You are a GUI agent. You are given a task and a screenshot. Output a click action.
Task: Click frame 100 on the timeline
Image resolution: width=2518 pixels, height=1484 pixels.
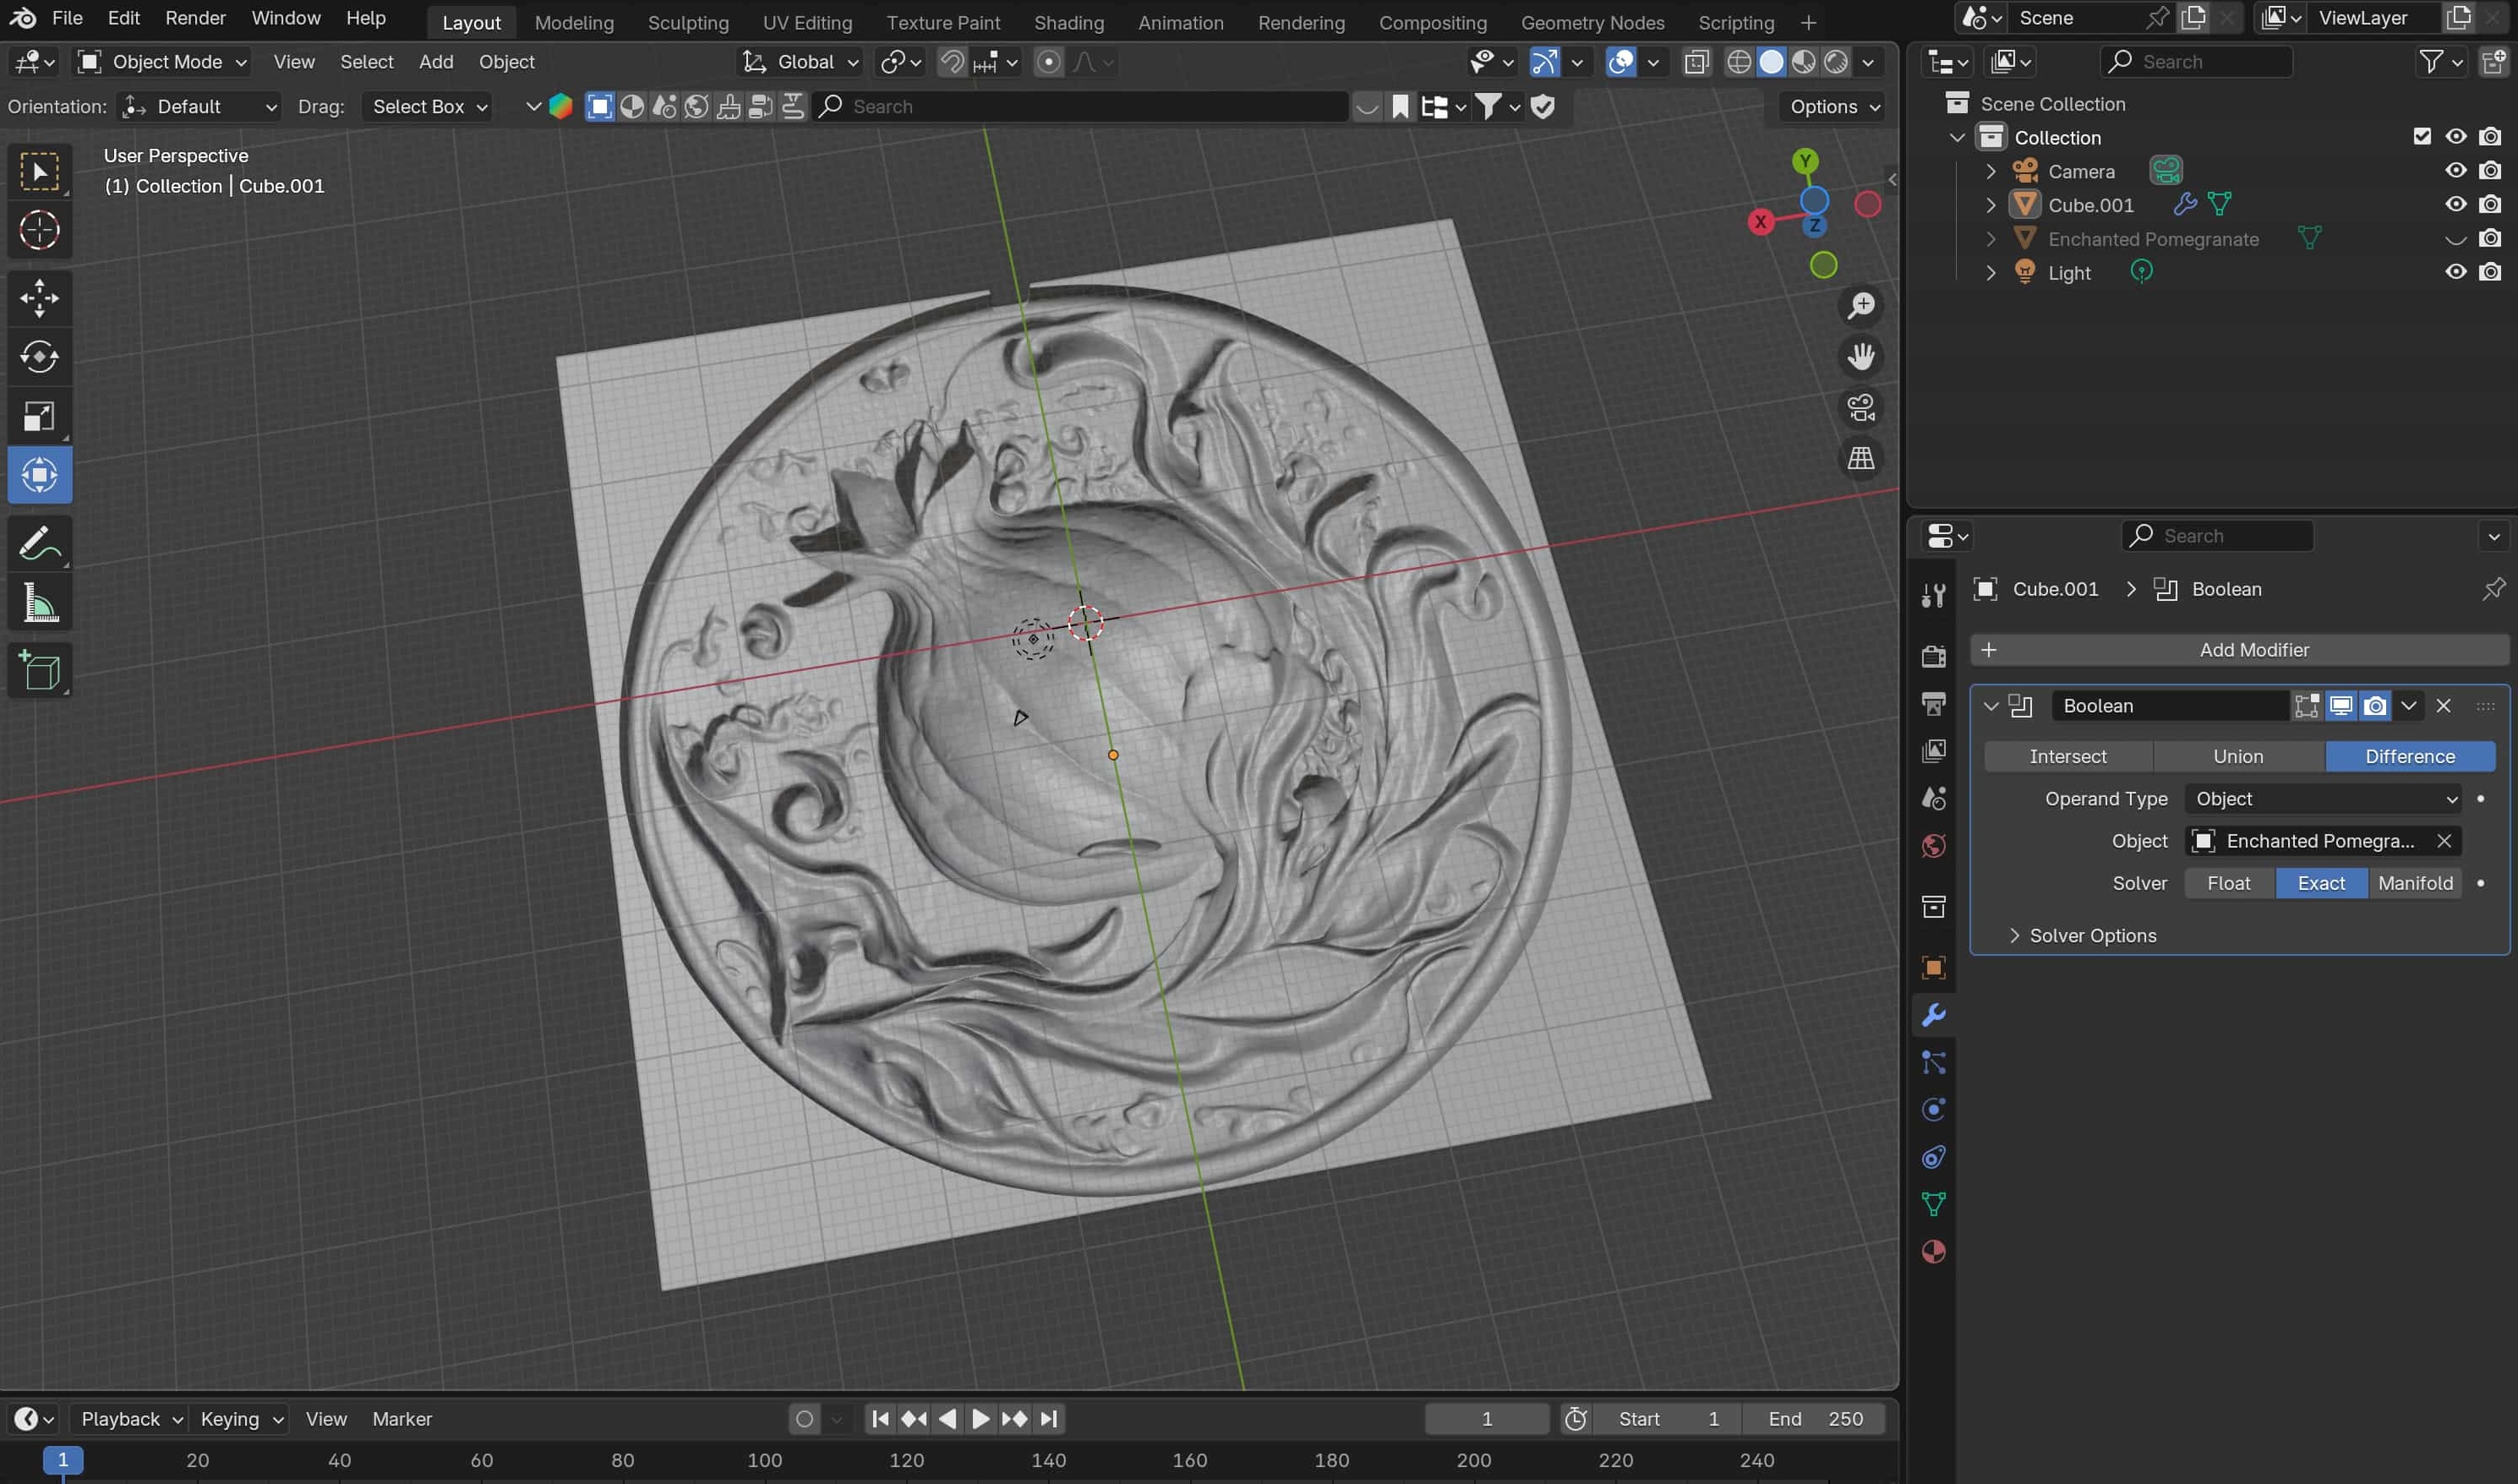point(765,1460)
